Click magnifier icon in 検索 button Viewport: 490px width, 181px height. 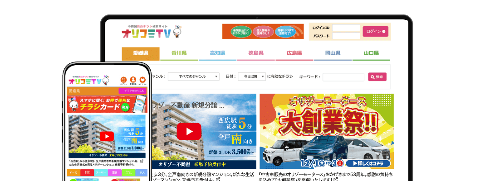point(372,77)
